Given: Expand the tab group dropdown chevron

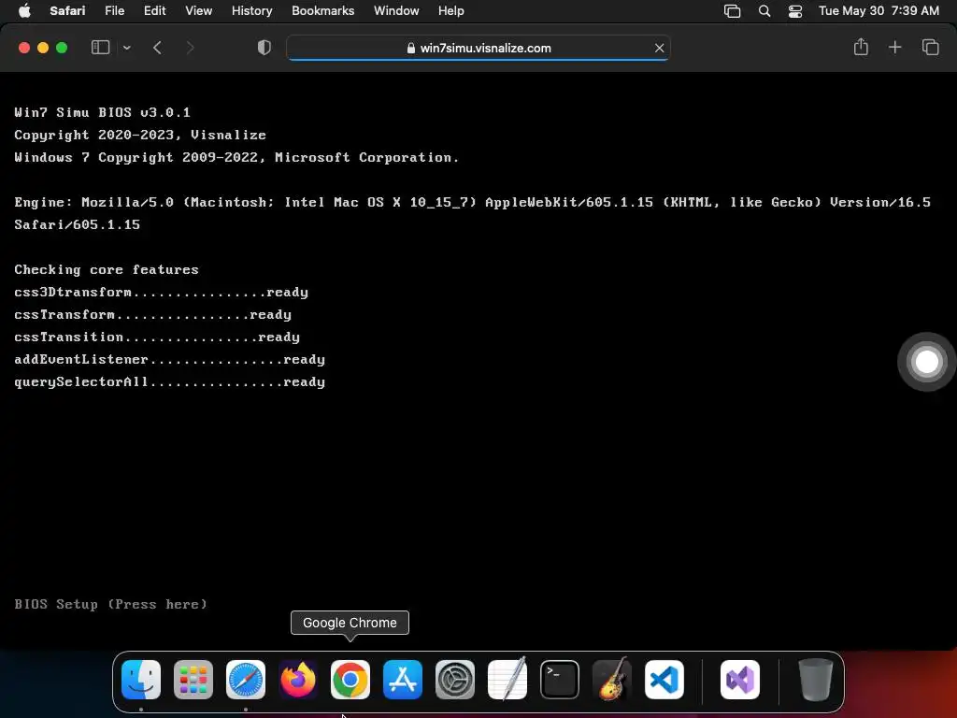Looking at the screenshot, I should pos(127,48).
